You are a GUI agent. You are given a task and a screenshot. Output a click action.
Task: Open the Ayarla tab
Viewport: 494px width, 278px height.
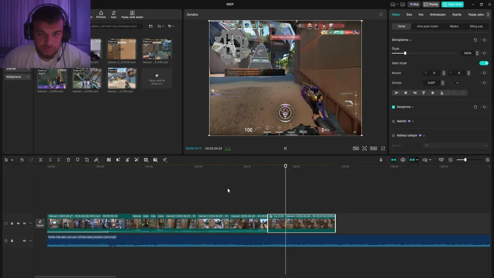point(457,14)
